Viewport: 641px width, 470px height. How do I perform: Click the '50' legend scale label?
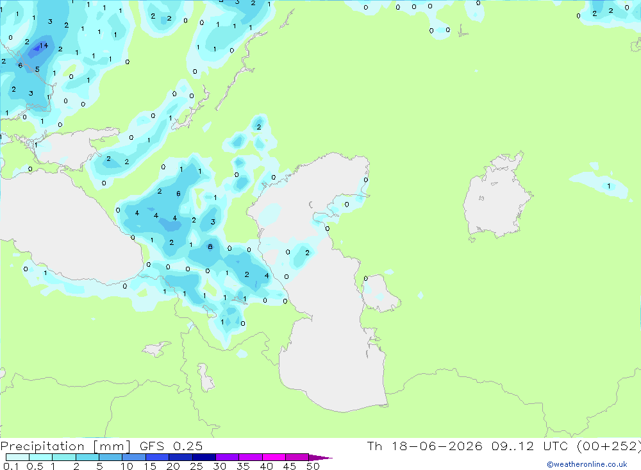313,466
